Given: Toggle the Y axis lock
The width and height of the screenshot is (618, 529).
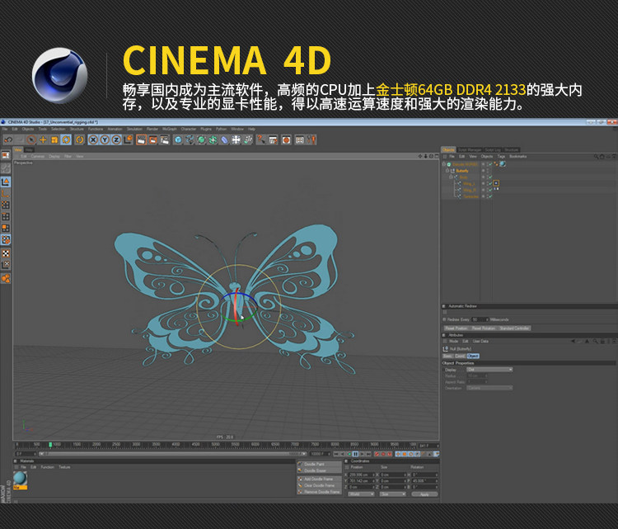Looking at the screenshot, I should tap(105, 139).
